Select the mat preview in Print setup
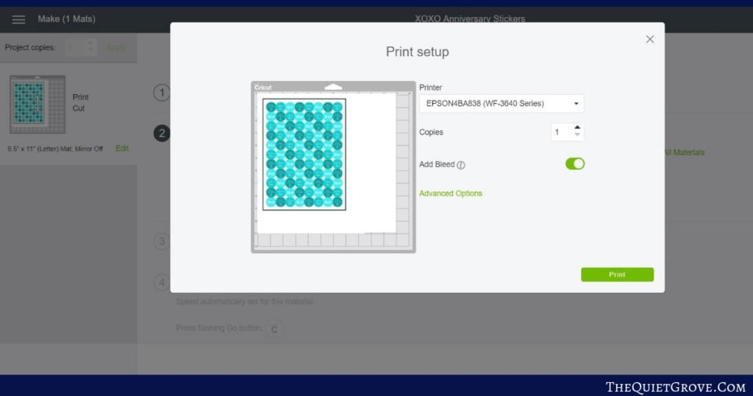 333,167
